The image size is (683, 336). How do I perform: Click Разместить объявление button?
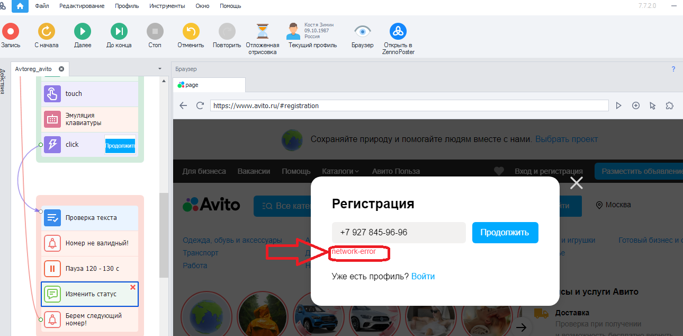[639, 171]
